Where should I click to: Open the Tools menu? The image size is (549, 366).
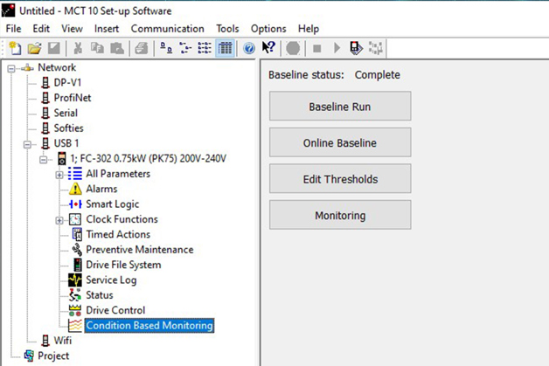[x=227, y=29]
